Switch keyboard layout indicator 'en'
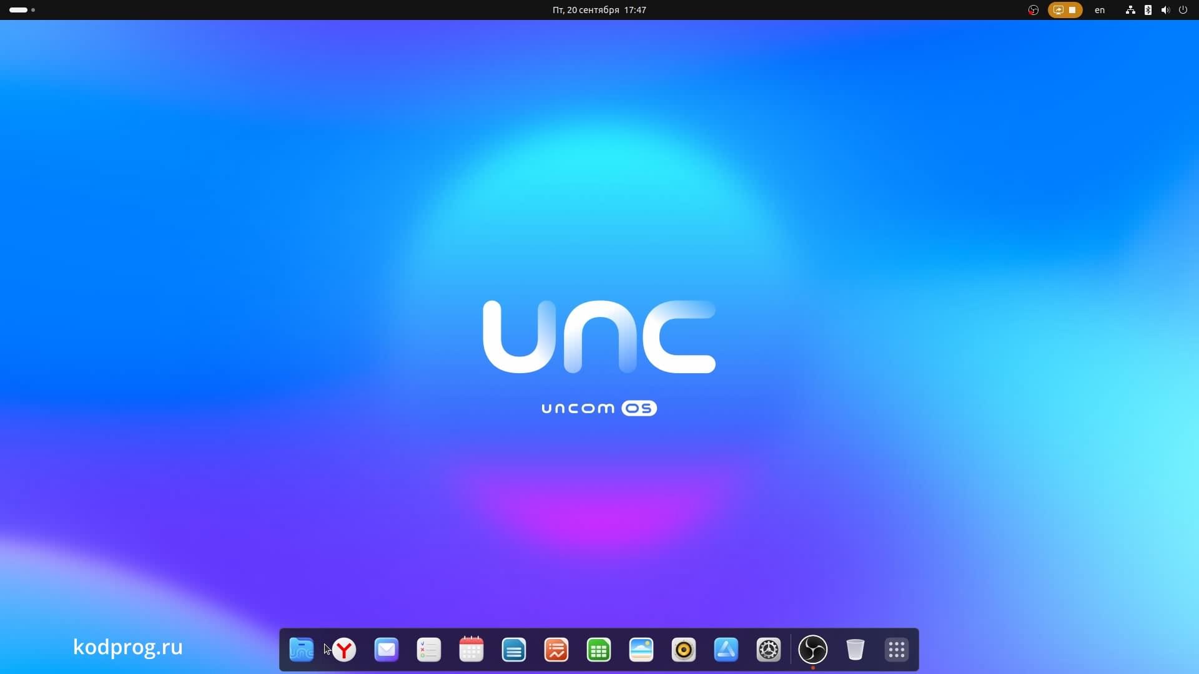This screenshot has width=1199, height=674. 1100,10
